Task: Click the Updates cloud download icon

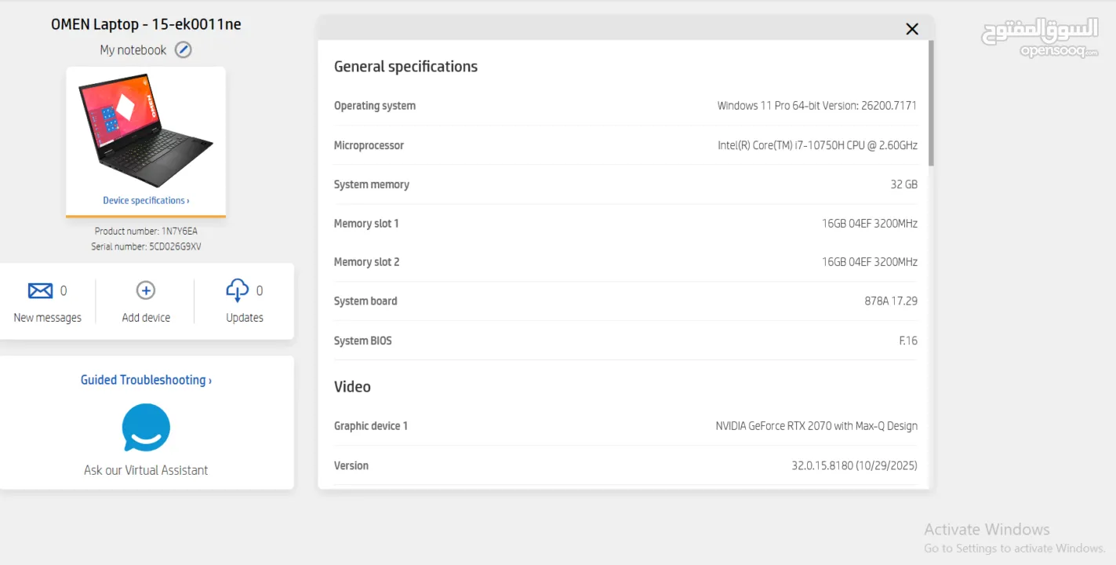Action: 237,291
